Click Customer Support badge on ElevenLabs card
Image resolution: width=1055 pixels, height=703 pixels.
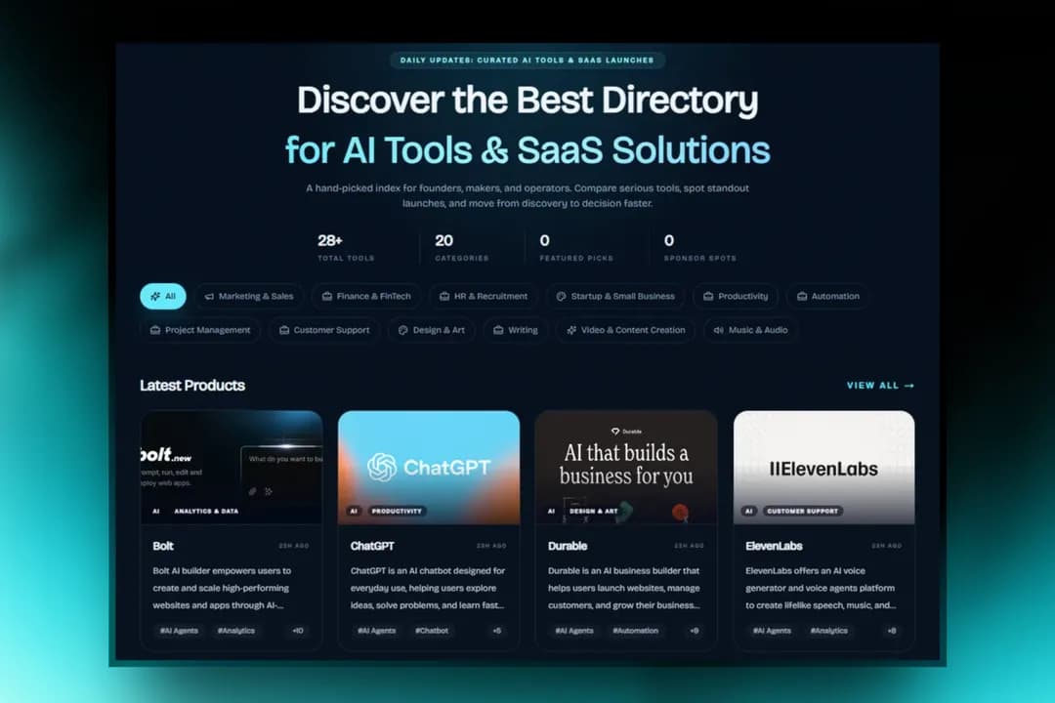click(x=803, y=512)
